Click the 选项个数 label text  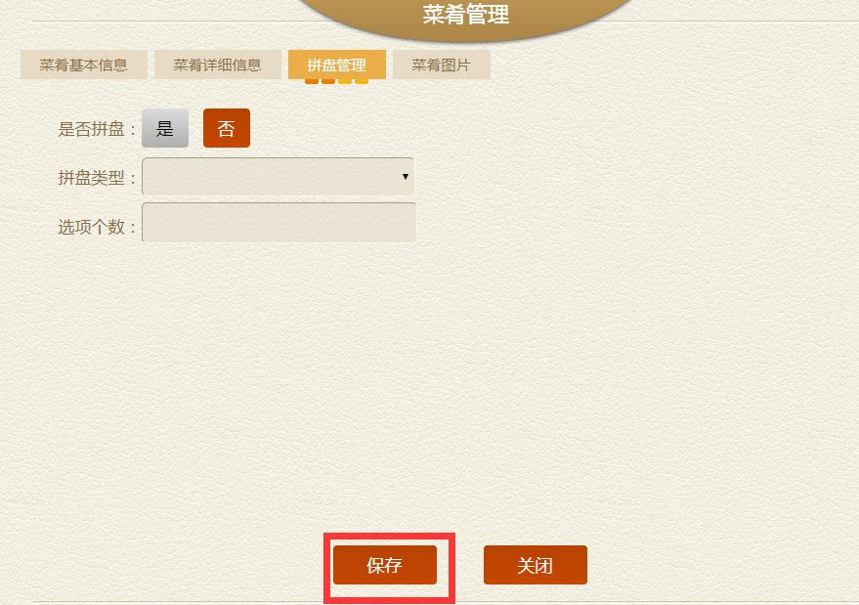[x=92, y=227]
